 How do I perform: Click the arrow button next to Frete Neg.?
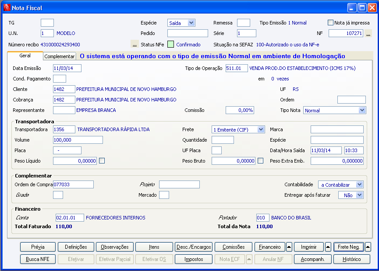tap(368, 247)
